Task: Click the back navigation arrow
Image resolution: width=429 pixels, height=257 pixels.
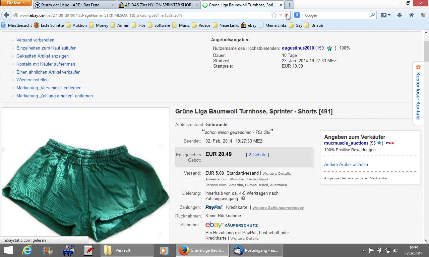Action: click(7, 15)
